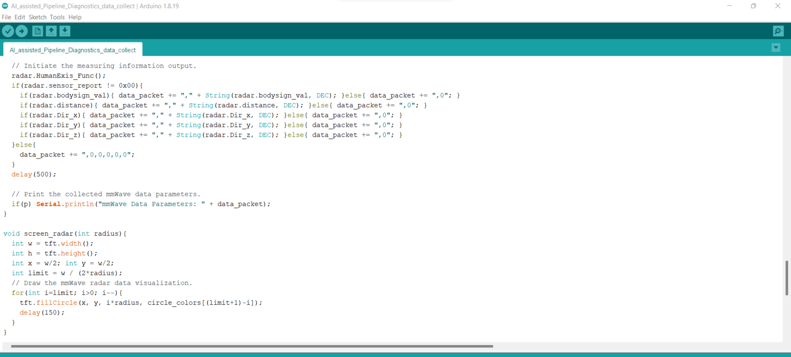Image resolution: width=791 pixels, height=357 pixels.
Task: Click the radar.Dir_x condition line
Action: 211,115
